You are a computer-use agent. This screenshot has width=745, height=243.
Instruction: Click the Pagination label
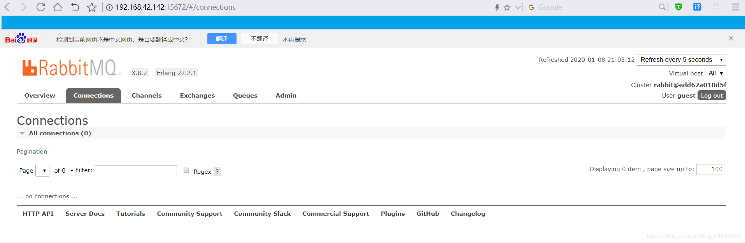pos(32,152)
